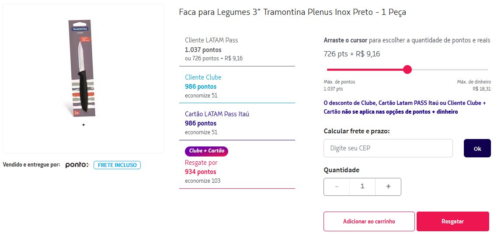Screen dimensions: 494x233
Task: Focus the Digite seu CEP field
Action: (x=388, y=148)
